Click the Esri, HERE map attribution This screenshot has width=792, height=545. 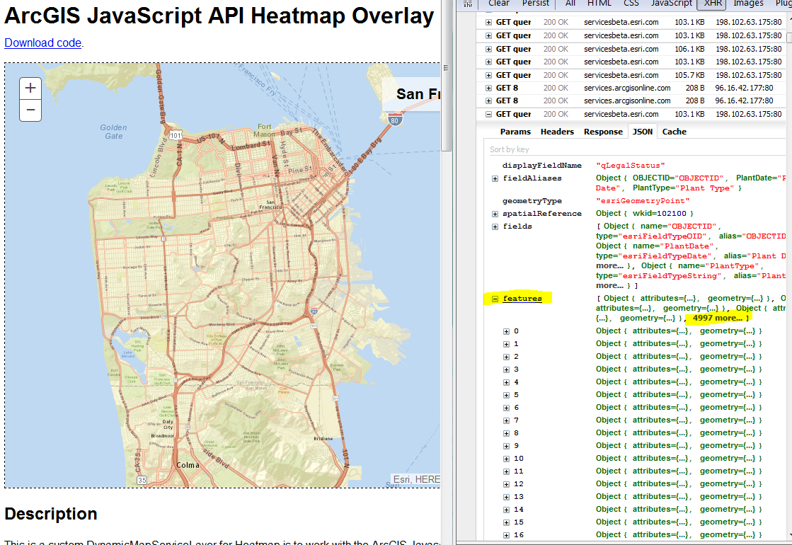click(416, 479)
